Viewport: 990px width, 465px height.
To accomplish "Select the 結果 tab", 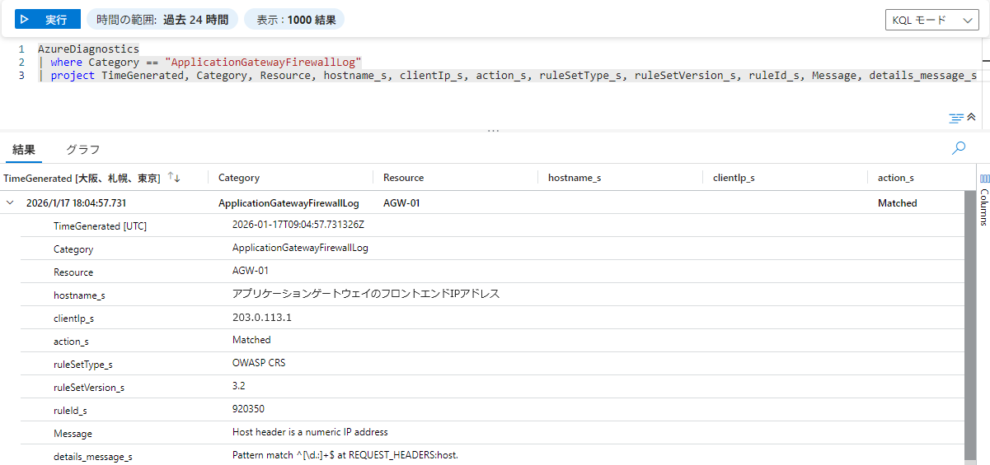I will pyautogui.click(x=24, y=150).
